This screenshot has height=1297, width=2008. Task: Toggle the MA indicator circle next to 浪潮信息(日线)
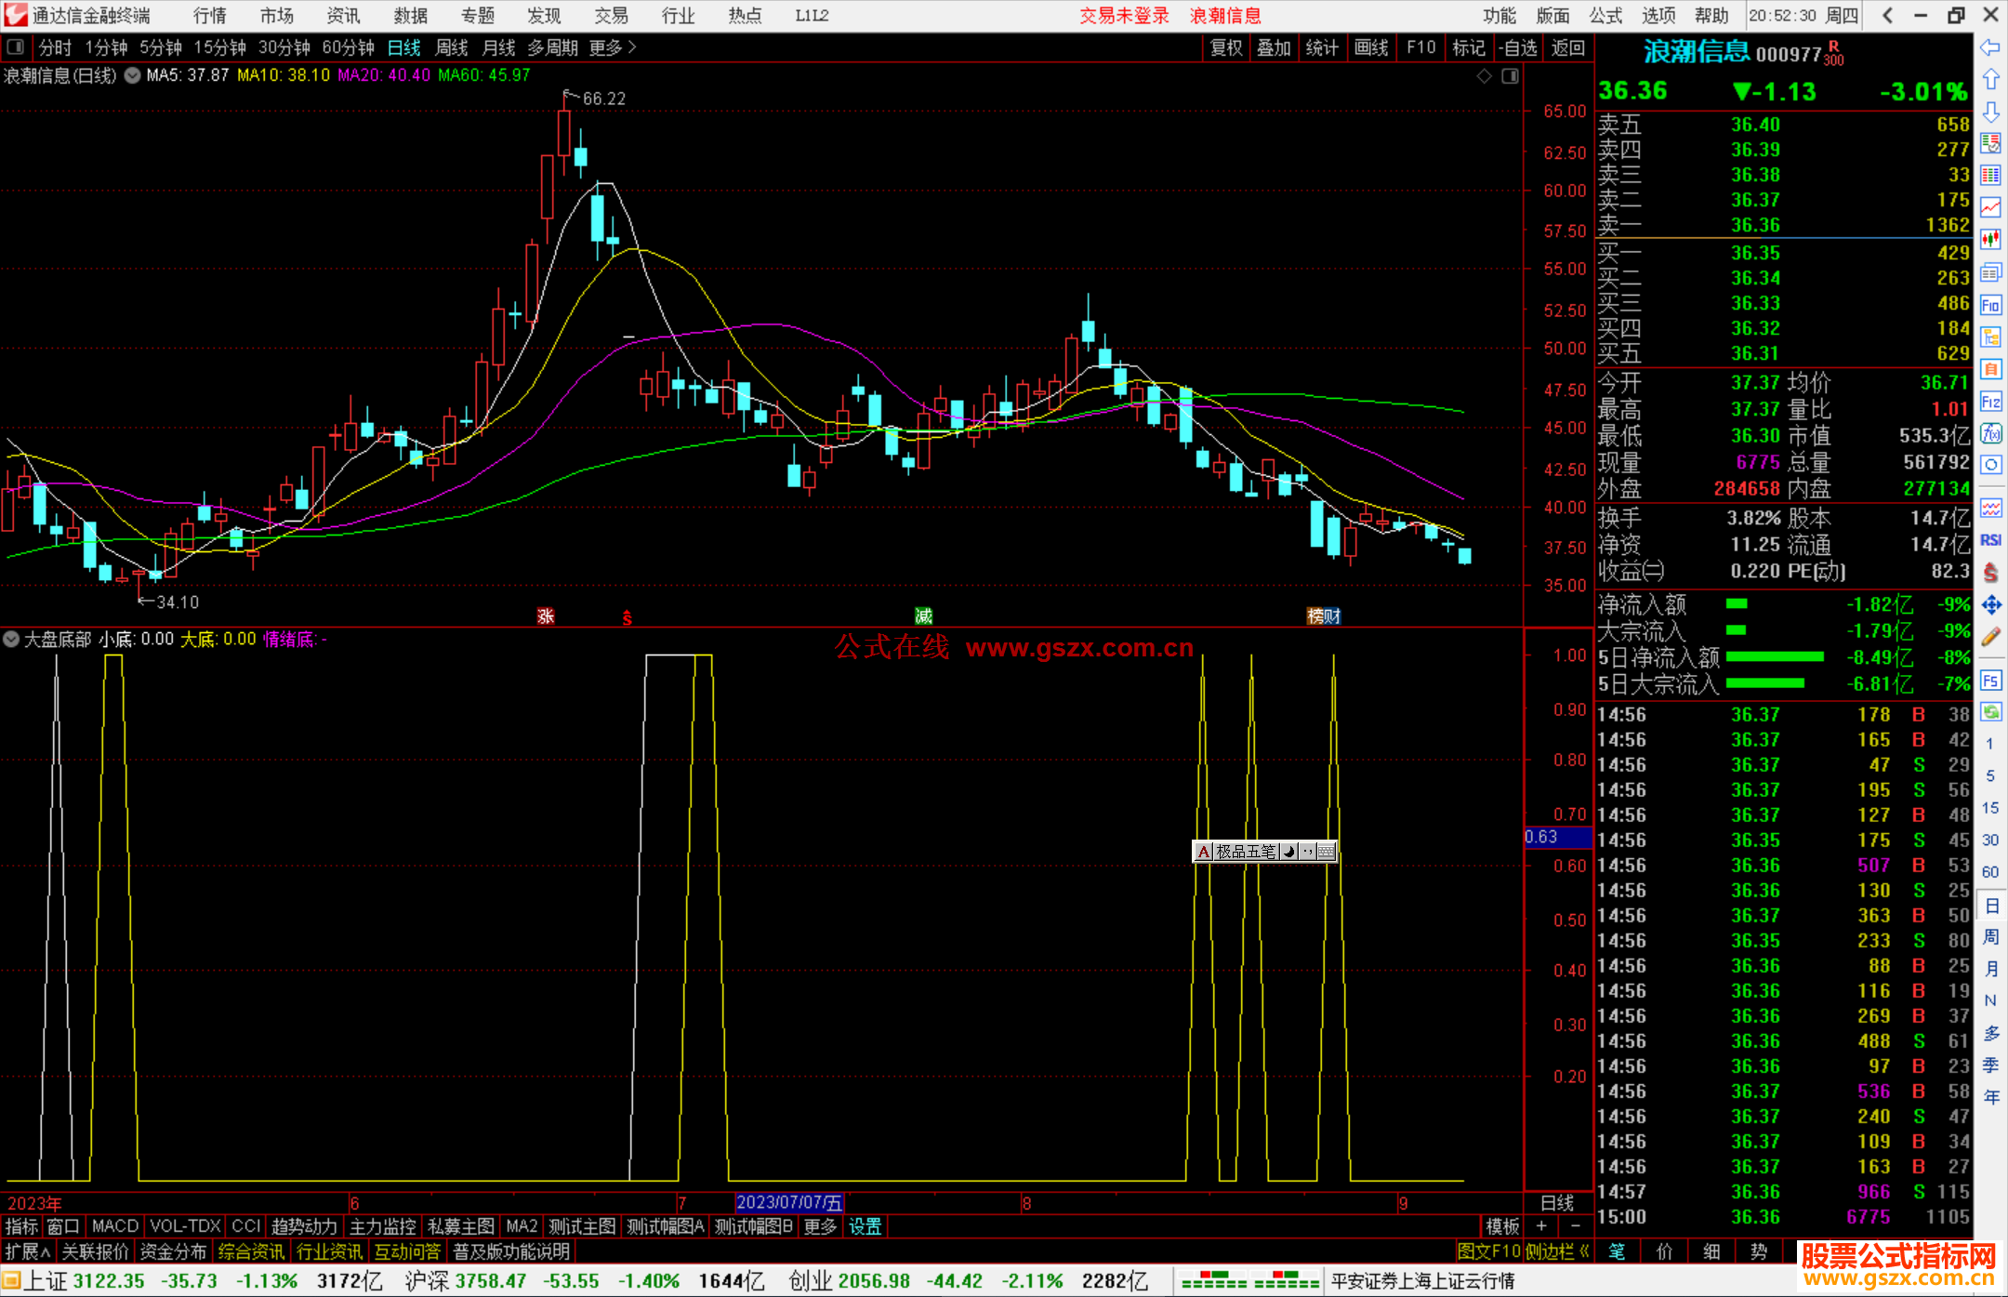(132, 75)
